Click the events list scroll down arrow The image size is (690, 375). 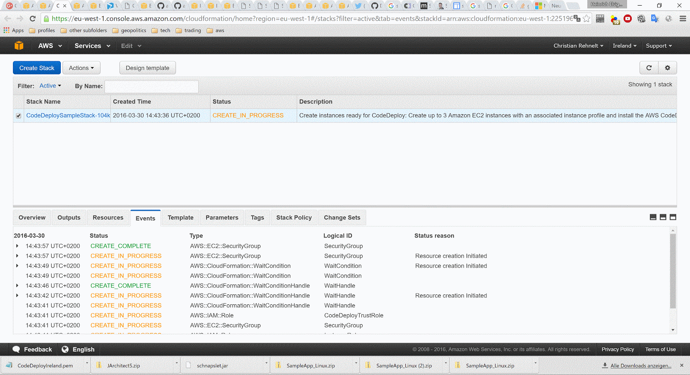673,330
